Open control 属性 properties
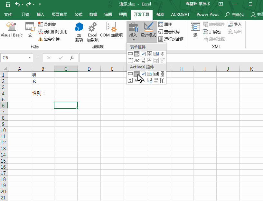Viewport: 263px width, 201px height. tap(165, 25)
